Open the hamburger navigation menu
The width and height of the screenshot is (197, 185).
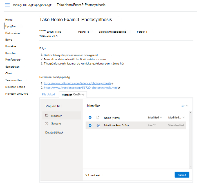(x=7, y=5)
